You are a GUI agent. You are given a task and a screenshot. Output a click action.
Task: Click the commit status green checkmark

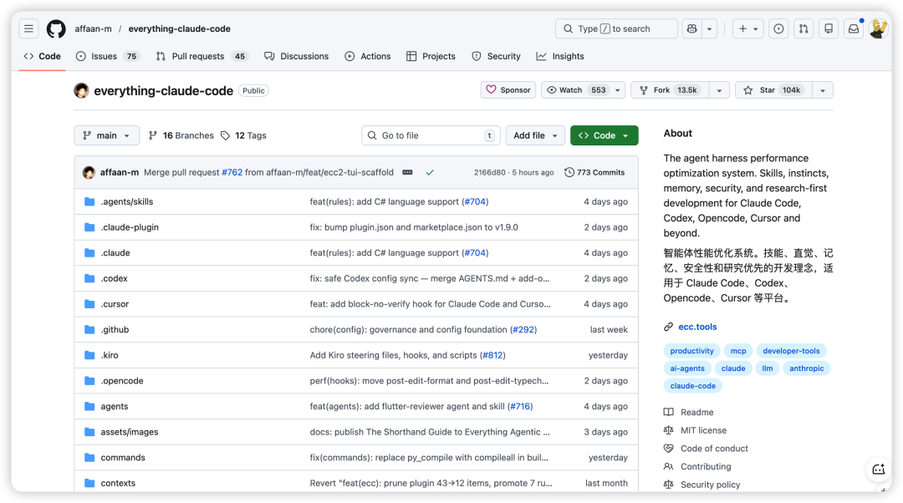click(430, 172)
